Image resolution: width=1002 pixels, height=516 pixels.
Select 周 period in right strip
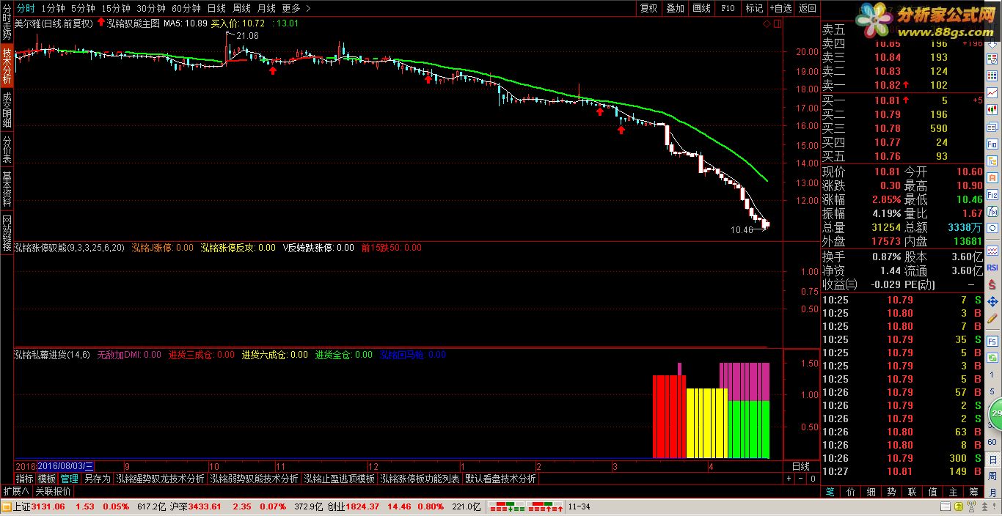point(992,477)
